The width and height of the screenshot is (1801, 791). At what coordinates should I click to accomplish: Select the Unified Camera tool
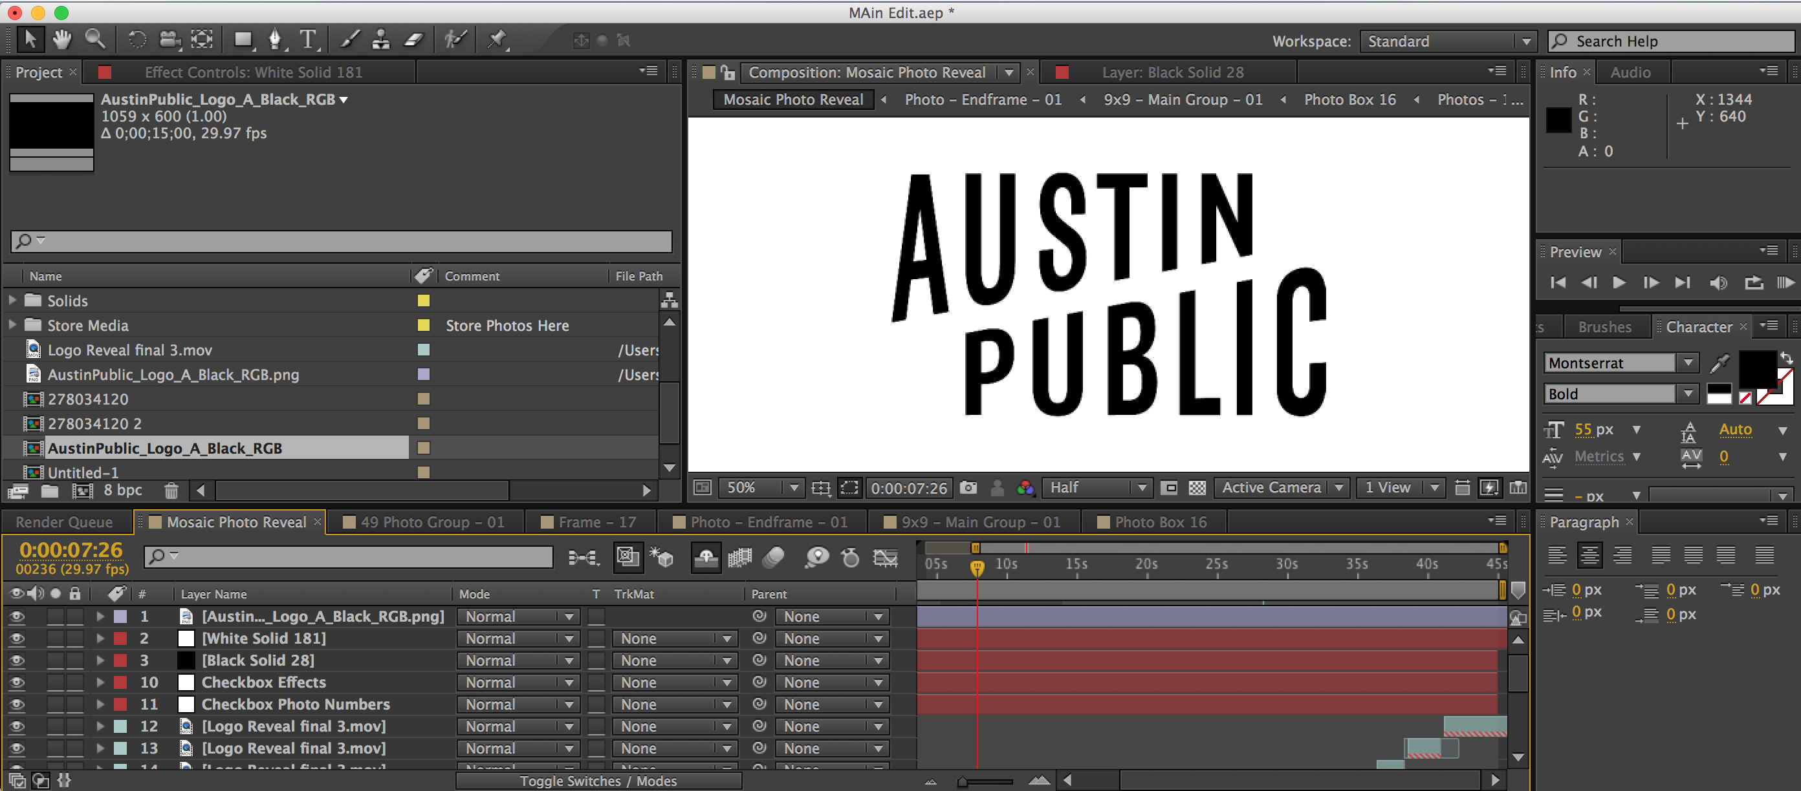coord(170,40)
